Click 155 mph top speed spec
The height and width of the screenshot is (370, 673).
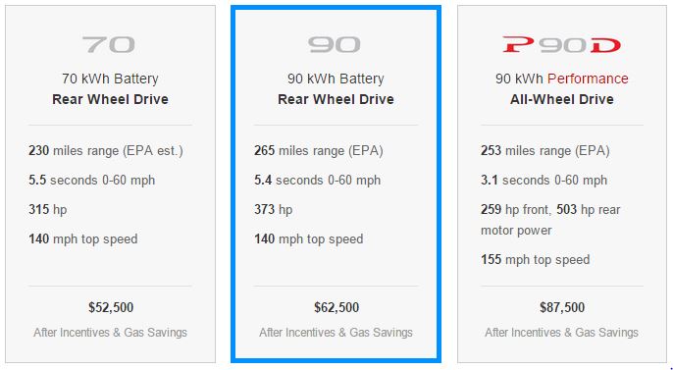pyautogui.click(x=536, y=260)
